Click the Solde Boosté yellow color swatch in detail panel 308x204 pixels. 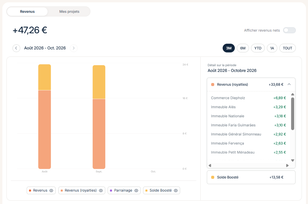click(x=213, y=177)
